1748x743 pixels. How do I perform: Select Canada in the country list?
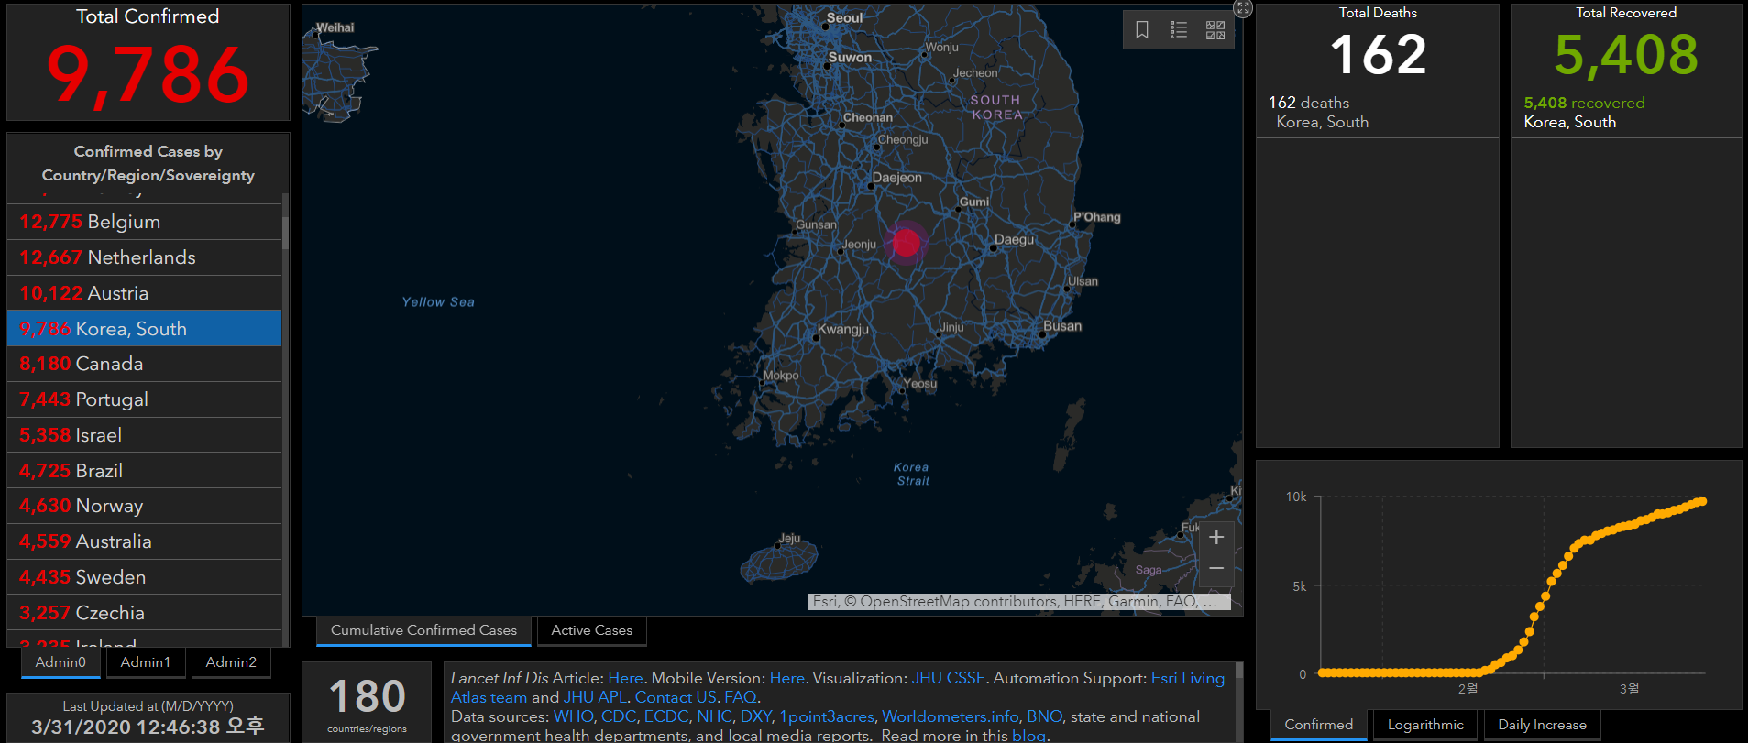[144, 364]
